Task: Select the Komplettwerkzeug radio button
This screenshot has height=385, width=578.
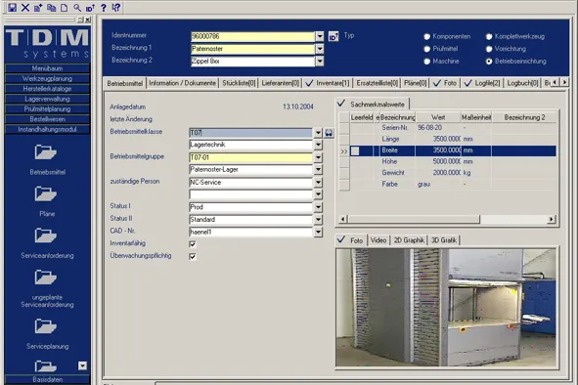Action: point(489,36)
